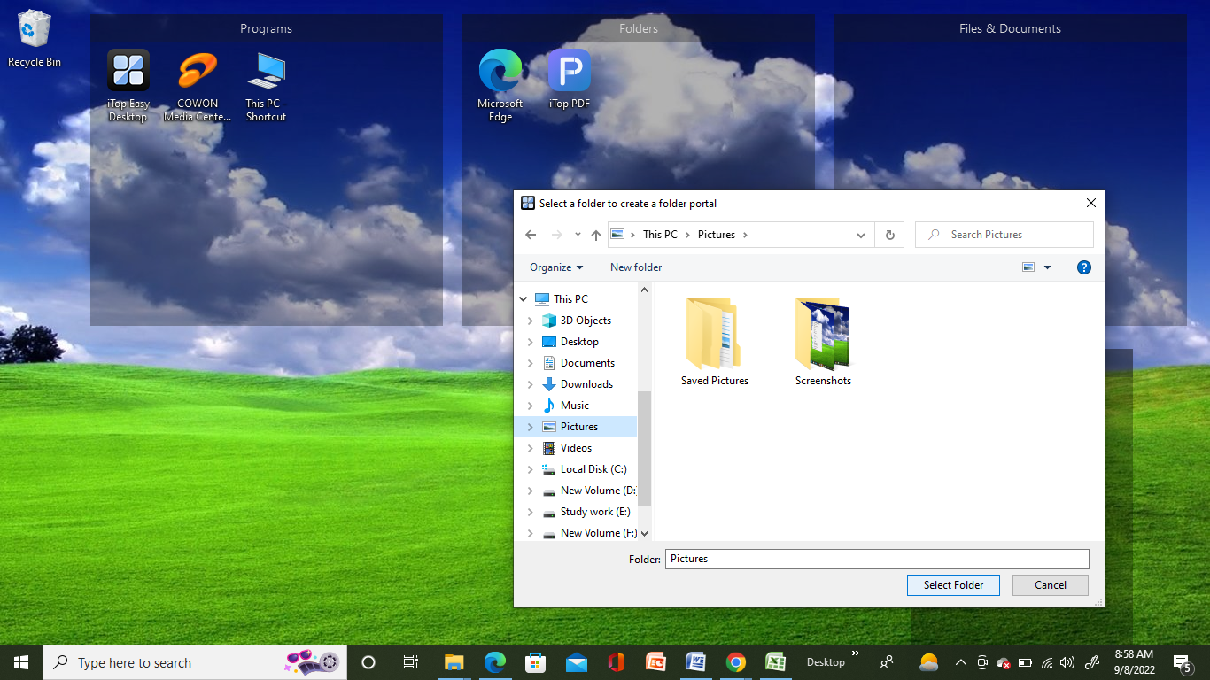
Task: Click the Search Pictures box
Action: (1004, 235)
